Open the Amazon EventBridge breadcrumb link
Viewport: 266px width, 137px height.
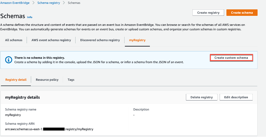(15, 3)
